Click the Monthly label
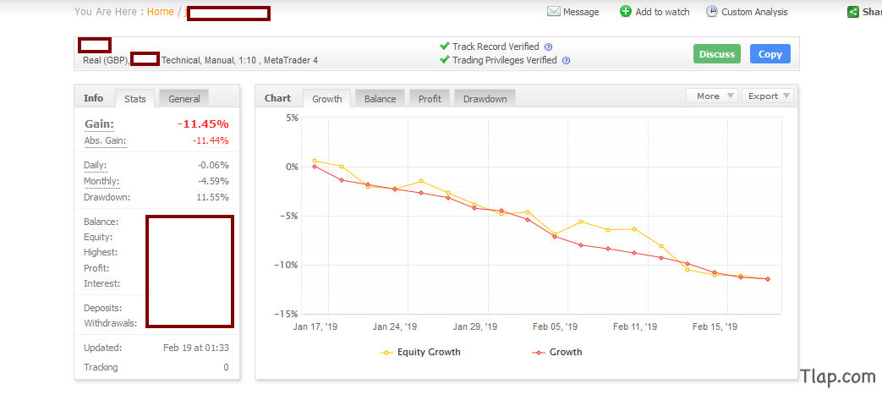Screen dimensions: 882x395 pyautogui.click(x=101, y=181)
